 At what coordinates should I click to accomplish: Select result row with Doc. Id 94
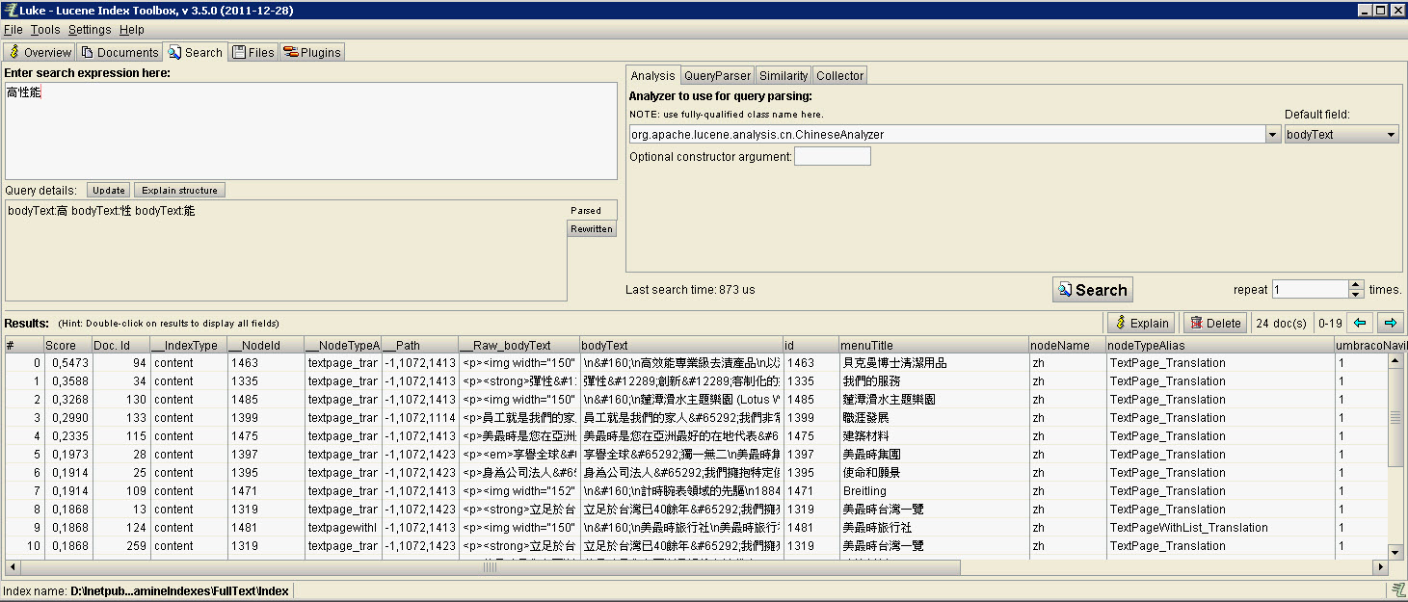(696, 363)
